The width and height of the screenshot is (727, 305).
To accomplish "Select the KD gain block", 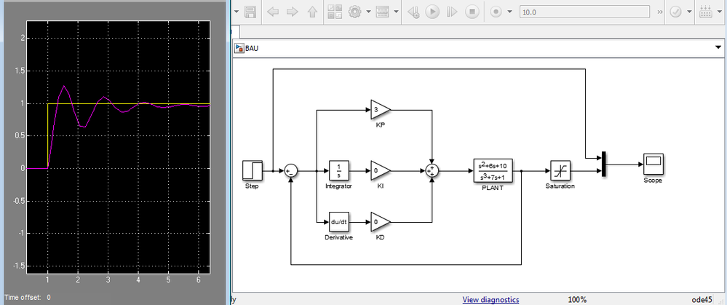I will coord(381,222).
